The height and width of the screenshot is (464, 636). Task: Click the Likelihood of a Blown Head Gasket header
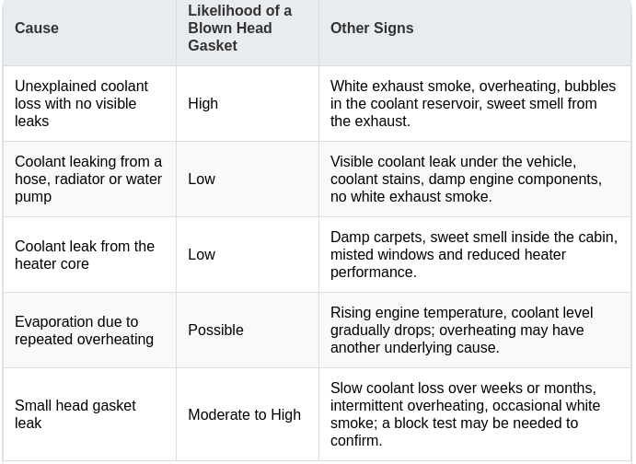pyautogui.click(x=239, y=28)
